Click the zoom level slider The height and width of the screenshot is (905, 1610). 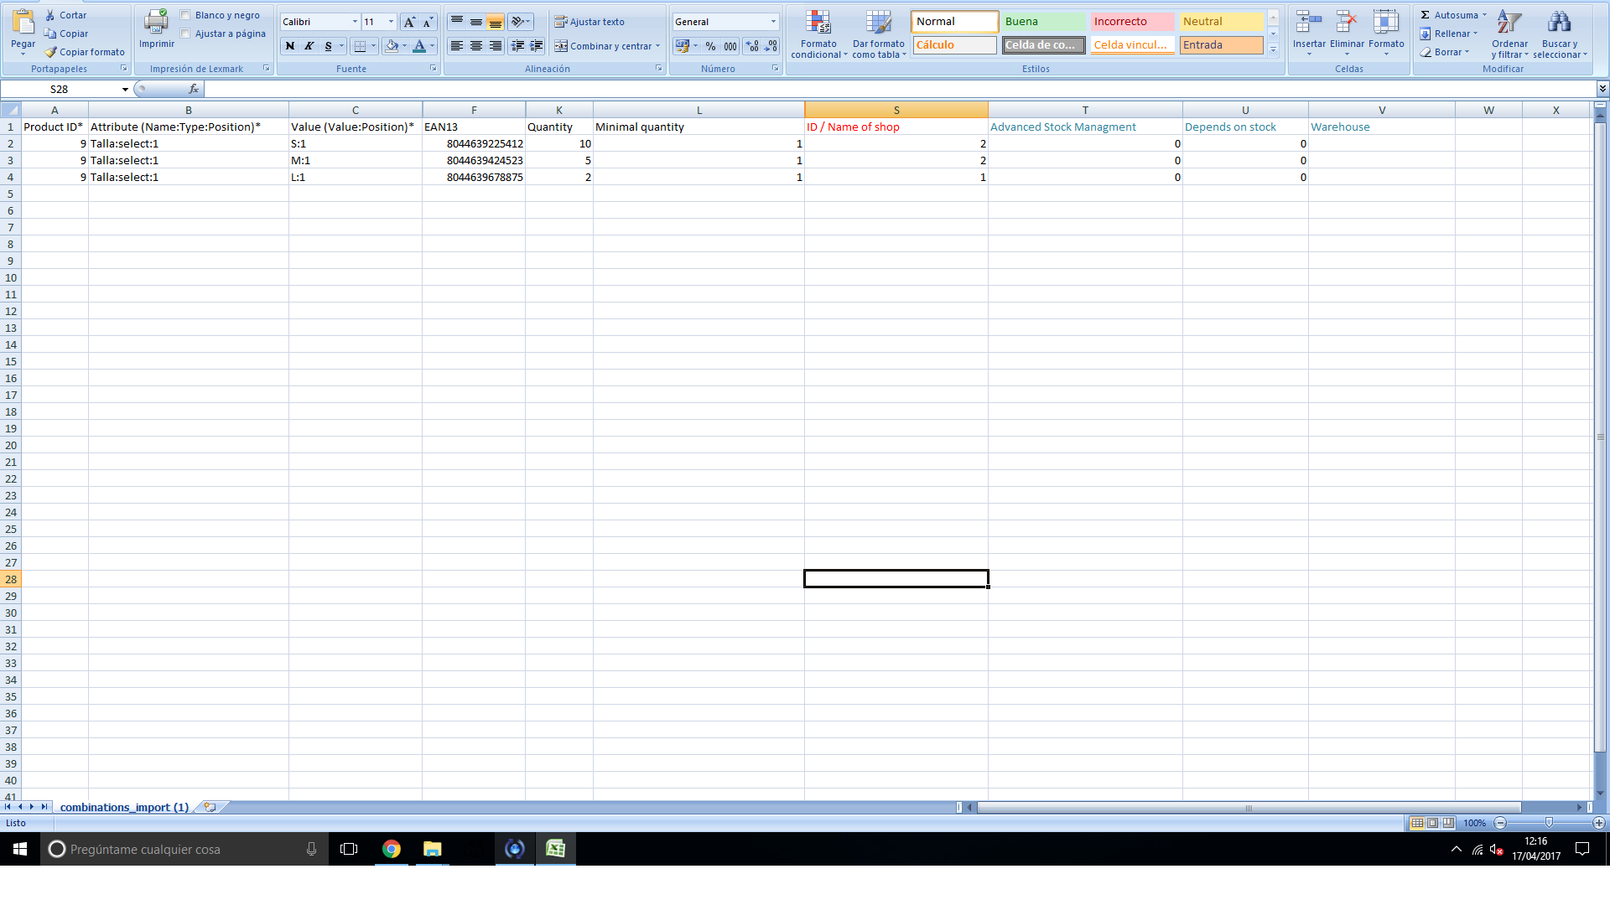[x=1549, y=823]
